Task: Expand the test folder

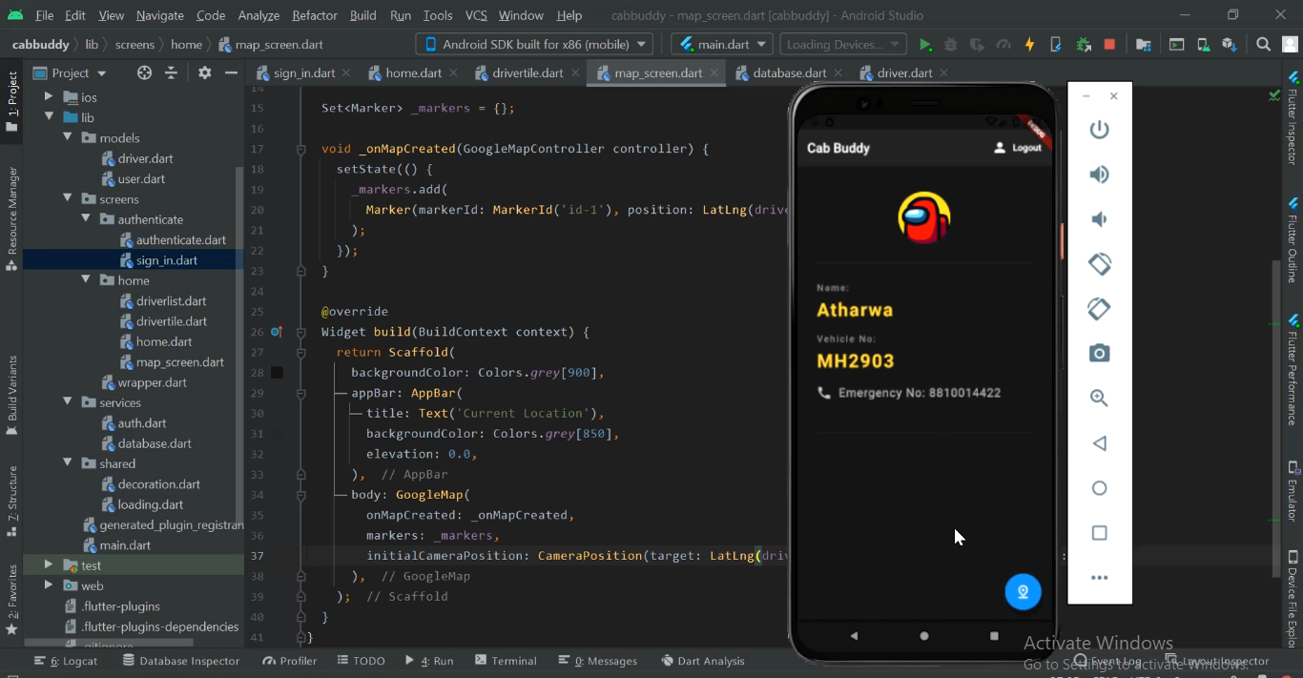Action: (49, 565)
